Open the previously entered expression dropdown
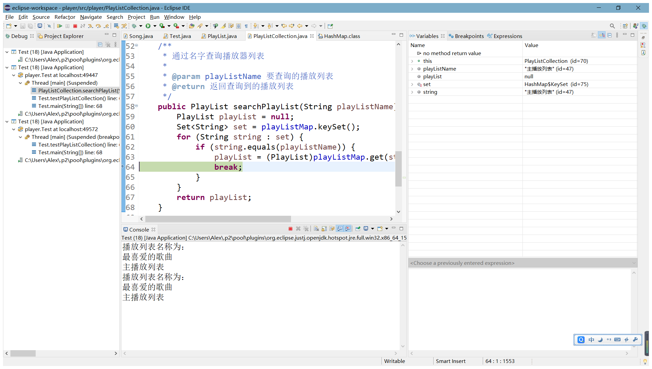 tap(634, 263)
